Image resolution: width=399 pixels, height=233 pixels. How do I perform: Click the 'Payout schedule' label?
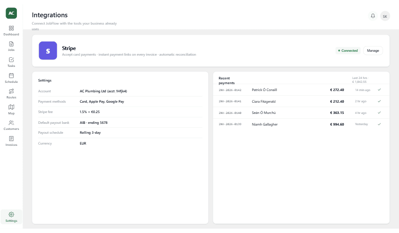click(51, 132)
